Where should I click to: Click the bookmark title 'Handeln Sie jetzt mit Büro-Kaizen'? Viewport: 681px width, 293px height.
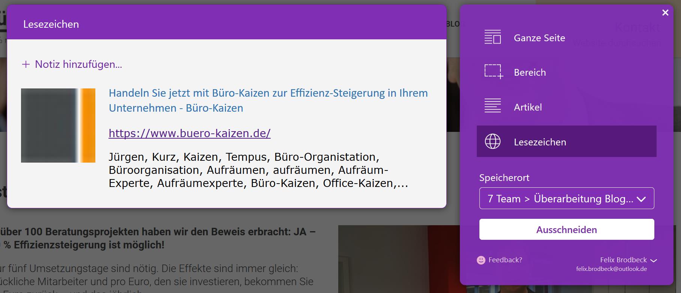(x=268, y=100)
